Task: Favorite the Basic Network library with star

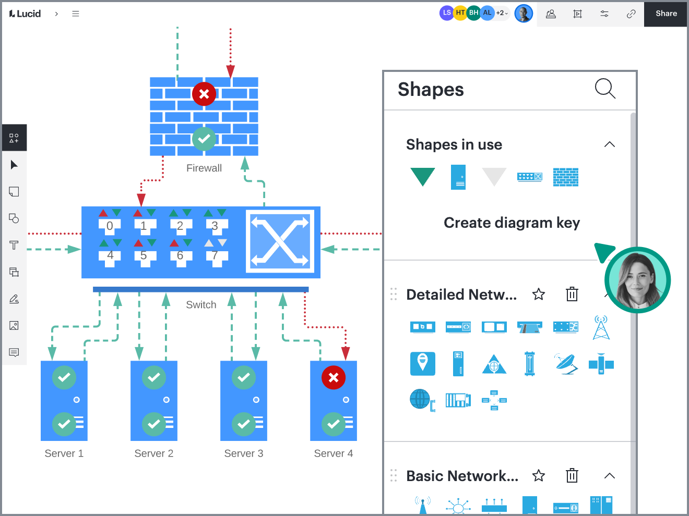Action: tap(539, 476)
